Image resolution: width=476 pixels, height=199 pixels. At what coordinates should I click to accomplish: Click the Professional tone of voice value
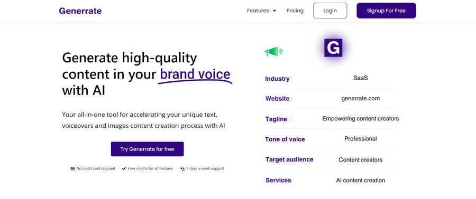[360, 139]
